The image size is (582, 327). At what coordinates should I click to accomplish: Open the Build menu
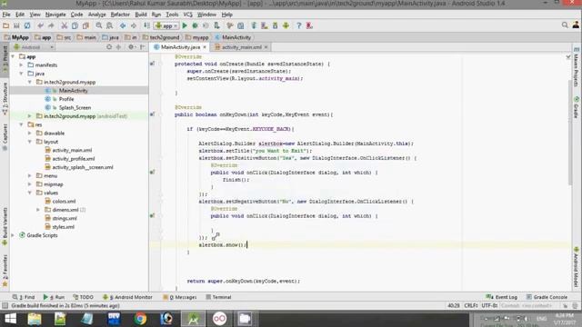[x=141, y=15]
